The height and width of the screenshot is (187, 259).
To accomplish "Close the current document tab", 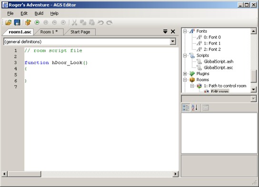I will (173, 31).
